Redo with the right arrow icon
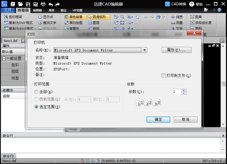 (x=57, y=5)
